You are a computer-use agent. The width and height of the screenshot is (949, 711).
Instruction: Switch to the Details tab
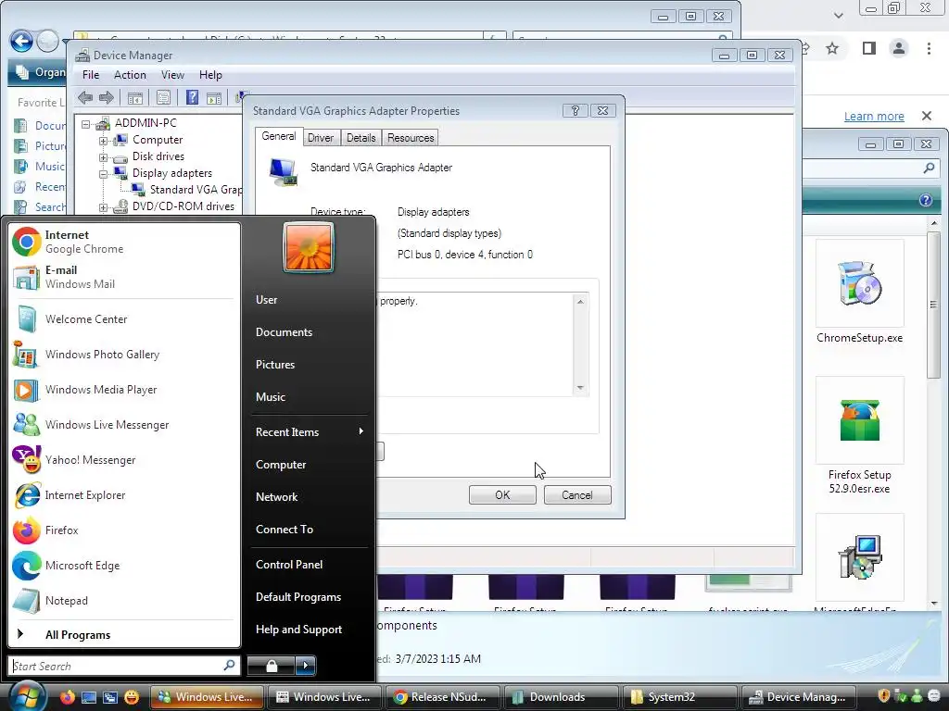[x=361, y=138]
